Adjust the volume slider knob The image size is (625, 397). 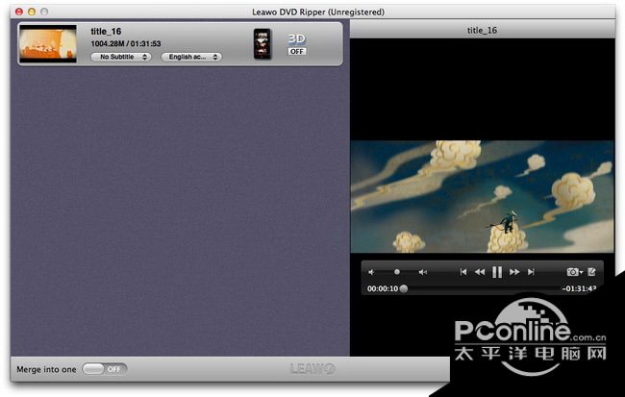coord(396,272)
